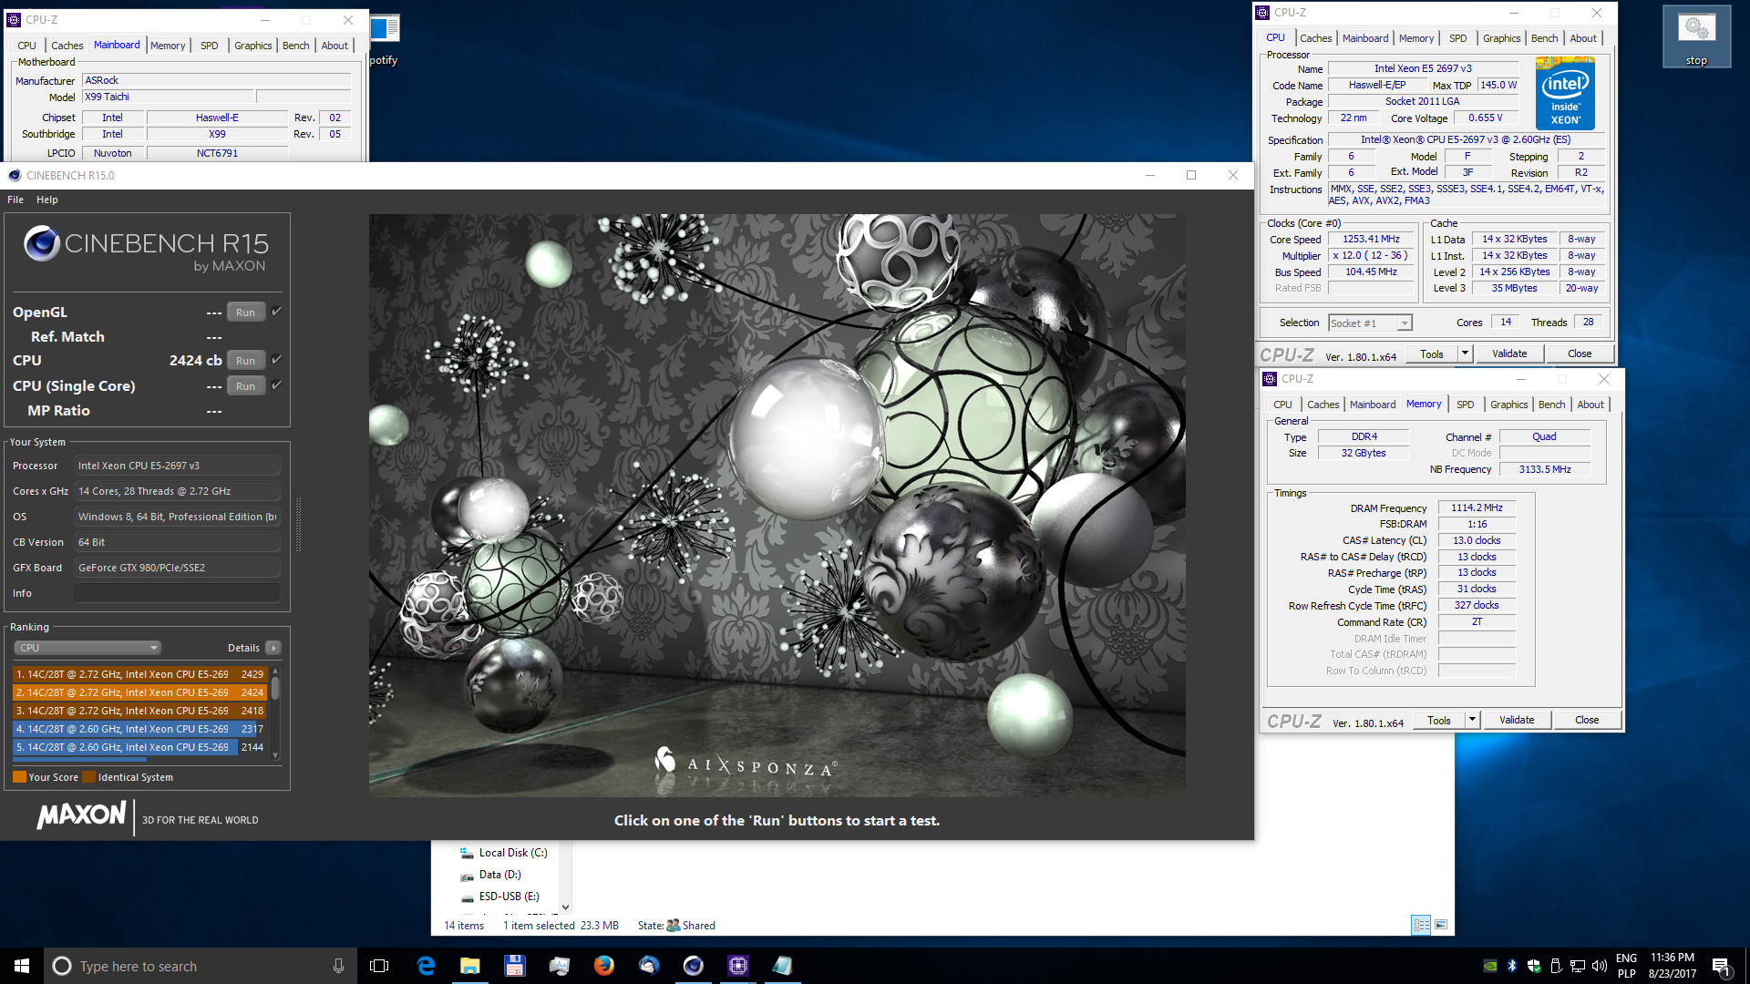Run the CPU (Single Core) benchmark
The height and width of the screenshot is (984, 1750).
245,386
